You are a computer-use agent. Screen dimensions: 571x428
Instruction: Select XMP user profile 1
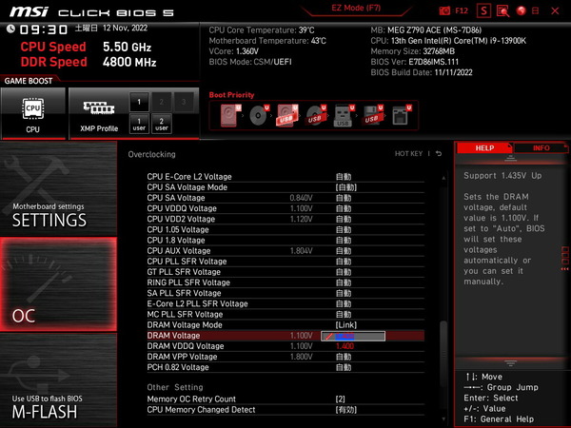pyautogui.click(x=139, y=124)
